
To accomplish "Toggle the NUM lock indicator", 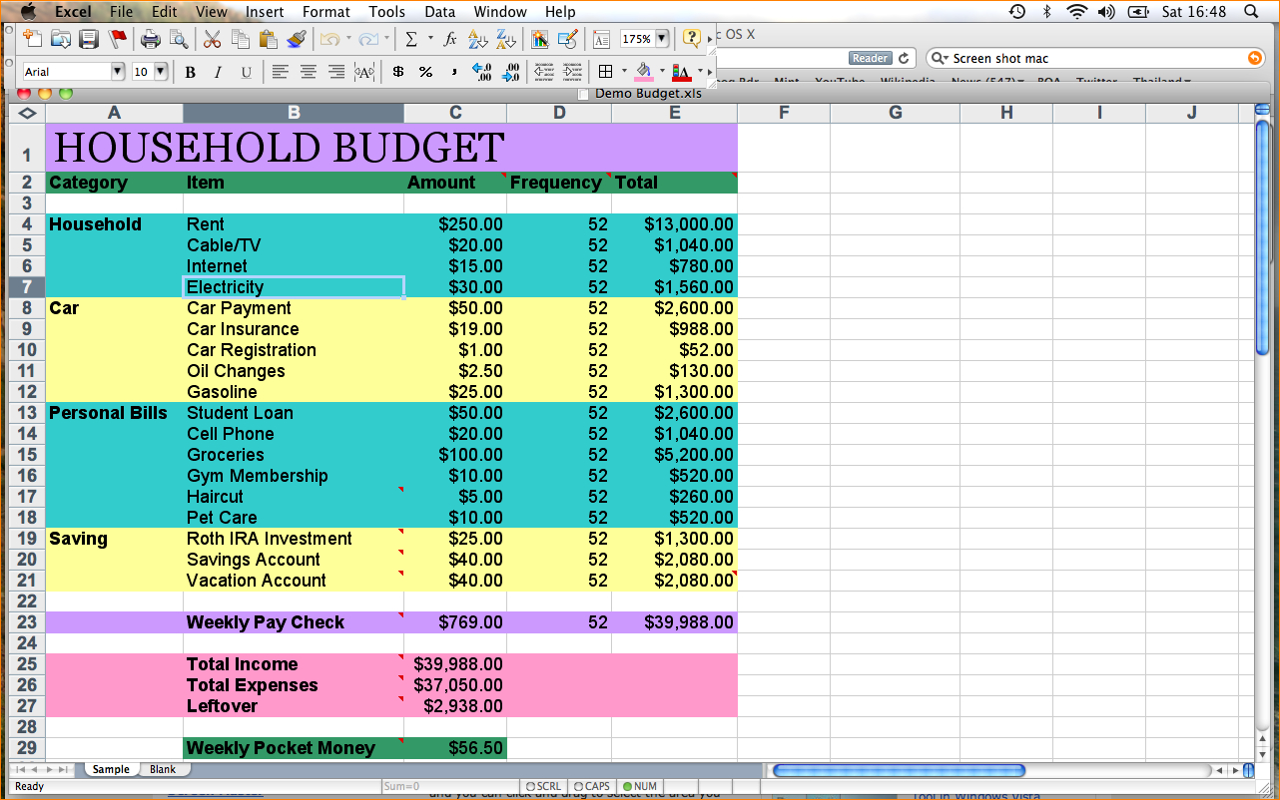I will (x=640, y=786).
